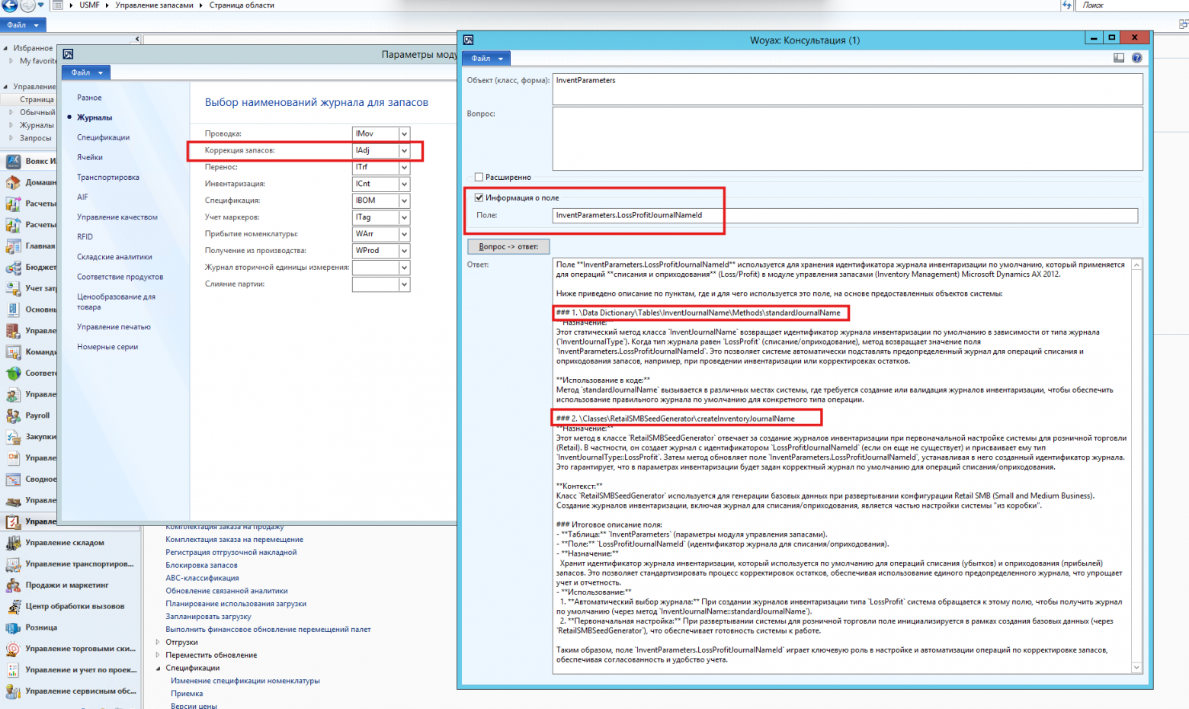Click the answer box scrollbar down arrow
1189x709 pixels.
coord(1136,667)
